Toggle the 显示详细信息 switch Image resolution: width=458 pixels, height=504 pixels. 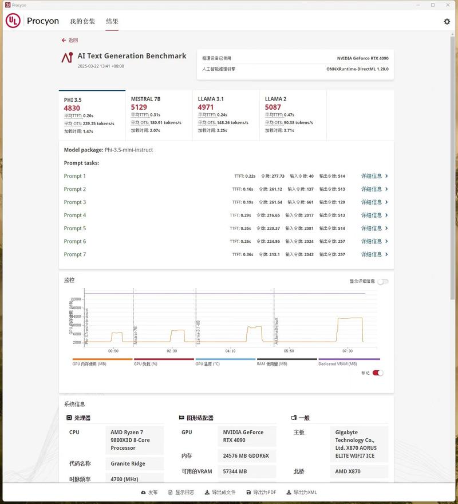point(383,282)
